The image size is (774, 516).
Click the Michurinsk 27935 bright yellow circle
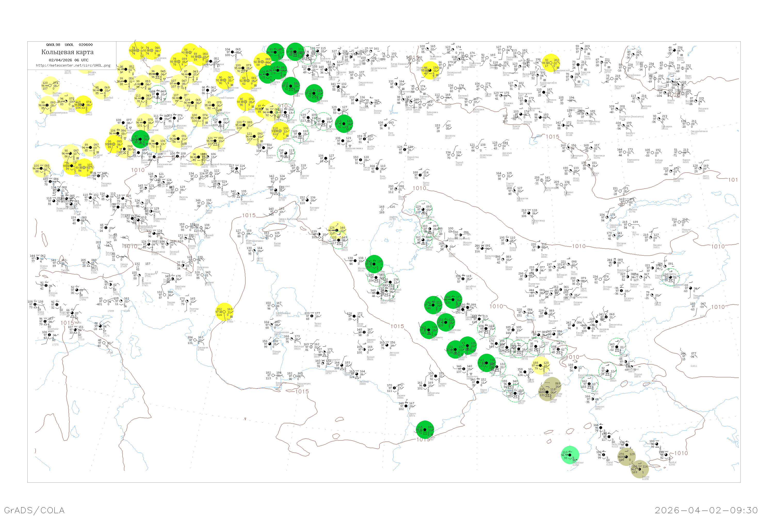(x=152, y=51)
